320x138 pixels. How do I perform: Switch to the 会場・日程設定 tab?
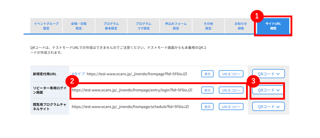coord(79,26)
